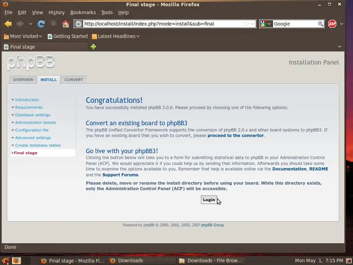353x265 pixels.
Task: Open the Adblock Plus dropdown arrow
Action: (342, 24)
